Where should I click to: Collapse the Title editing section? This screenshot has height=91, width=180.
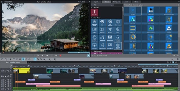click(92, 8)
